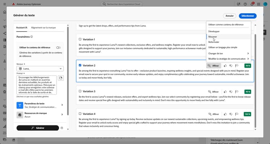Click the Paramètres de texte T icon
270x144 pixels.
pos(20,105)
